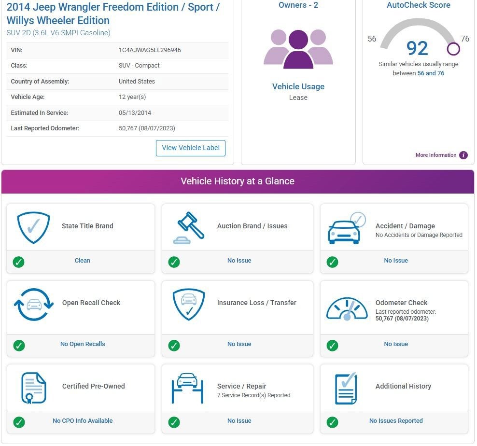Click the State Title Brand shield icon

click(33, 227)
